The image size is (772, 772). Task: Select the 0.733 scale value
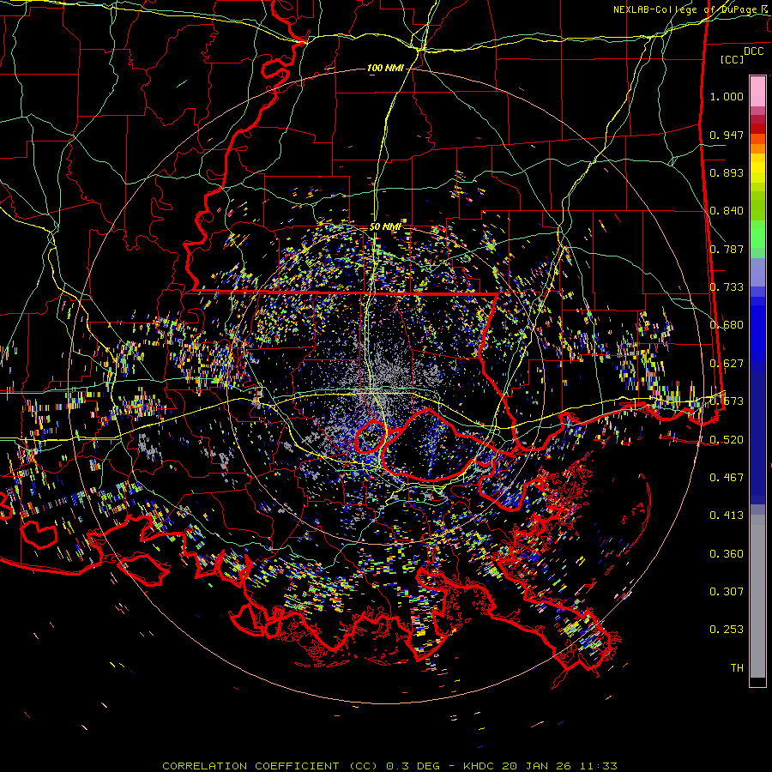point(727,287)
